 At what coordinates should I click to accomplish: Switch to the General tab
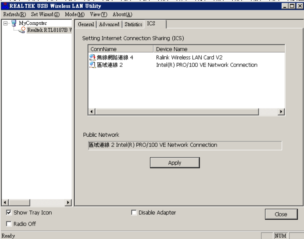(86, 24)
